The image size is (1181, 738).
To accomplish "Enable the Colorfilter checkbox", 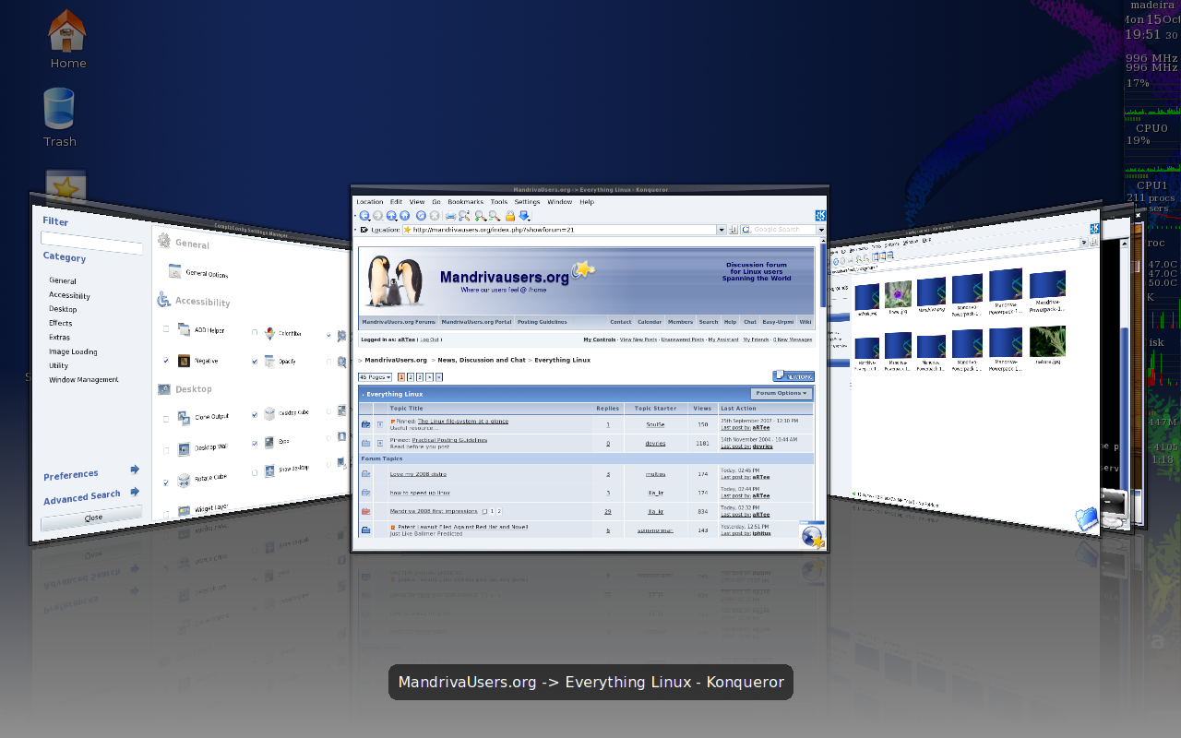I will coord(255,332).
